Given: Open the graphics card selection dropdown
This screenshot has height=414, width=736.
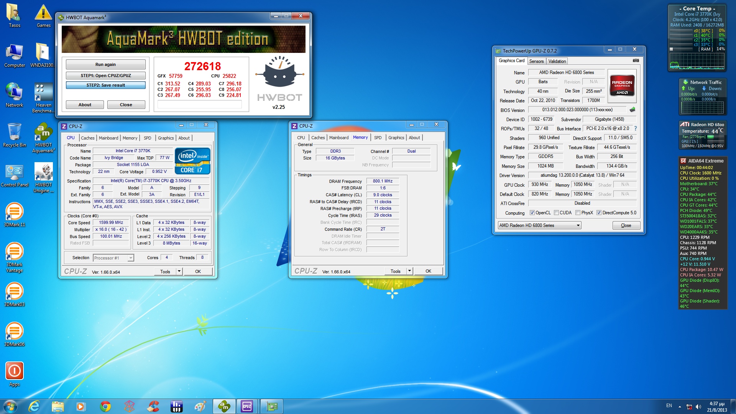Looking at the screenshot, I should (x=539, y=225).
